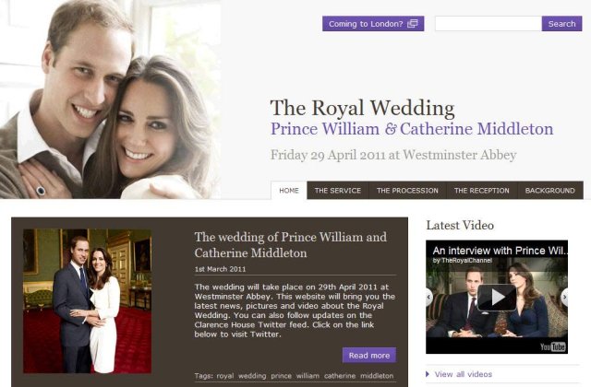Click the next video arrow
Image resolution: width=591 pixels, height=387 pixels.
[x=564, y=297]
